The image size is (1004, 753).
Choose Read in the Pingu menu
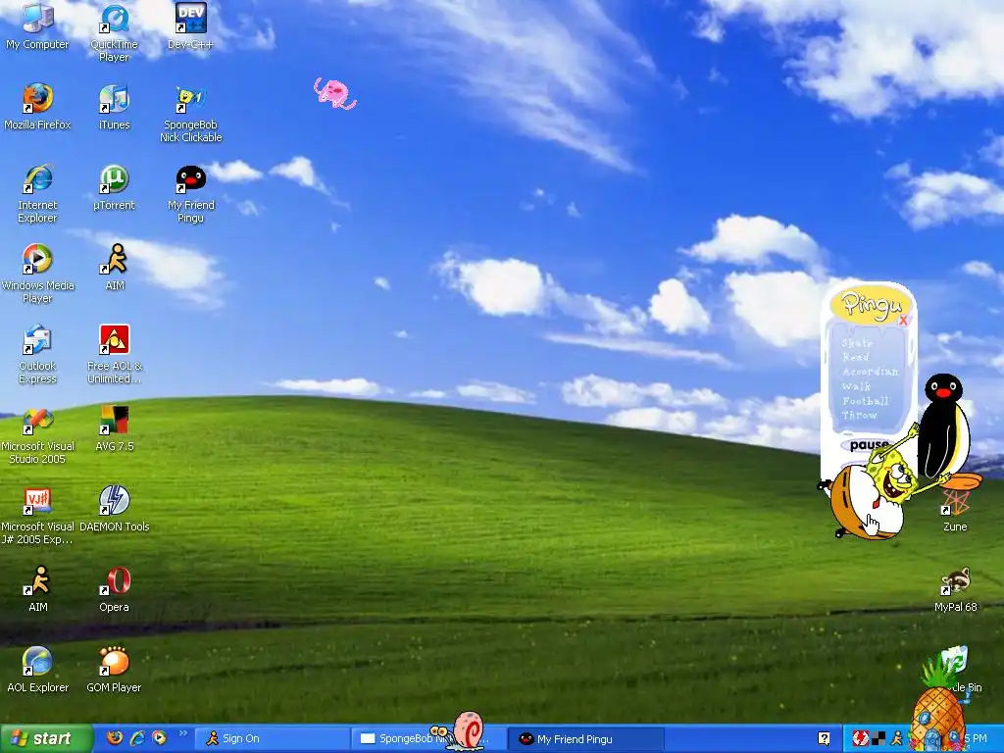(855, 357)
